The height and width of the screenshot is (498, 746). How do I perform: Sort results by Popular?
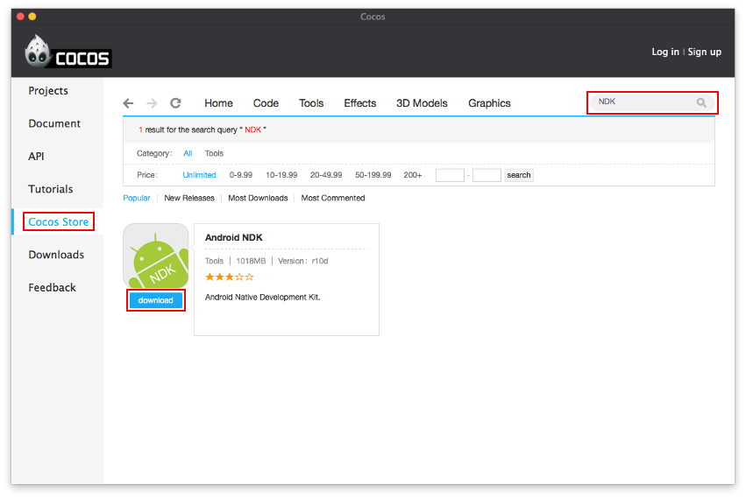137,198
